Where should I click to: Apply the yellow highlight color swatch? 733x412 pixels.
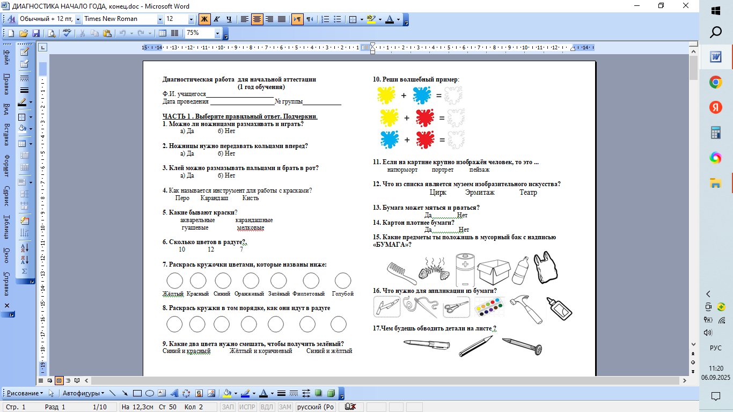click(370, 19)
